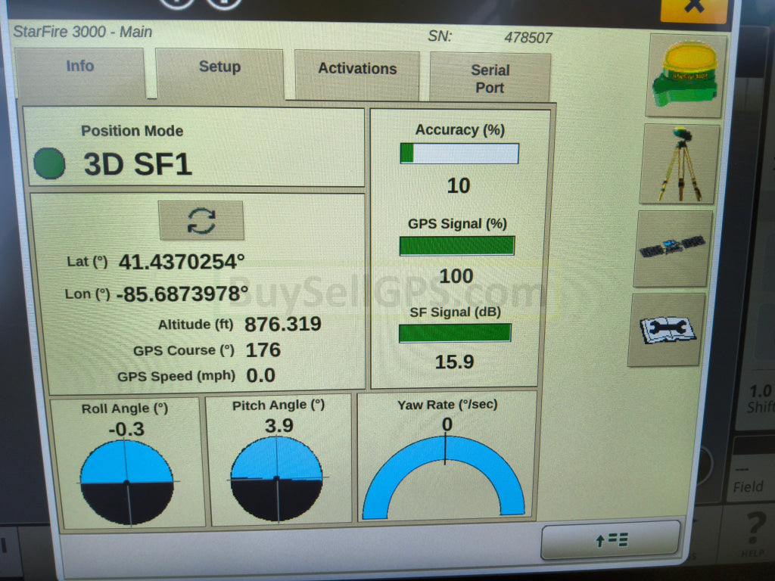Click the Pitch Angle horizon gauge
The image size is (775, 581).
click(277, 478)
